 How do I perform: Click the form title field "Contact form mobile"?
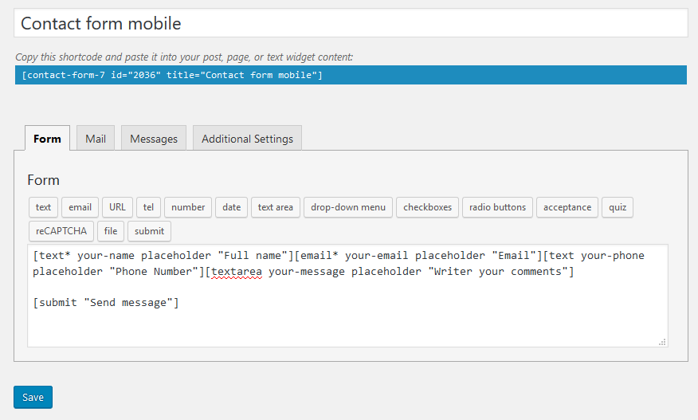(351, 23)
